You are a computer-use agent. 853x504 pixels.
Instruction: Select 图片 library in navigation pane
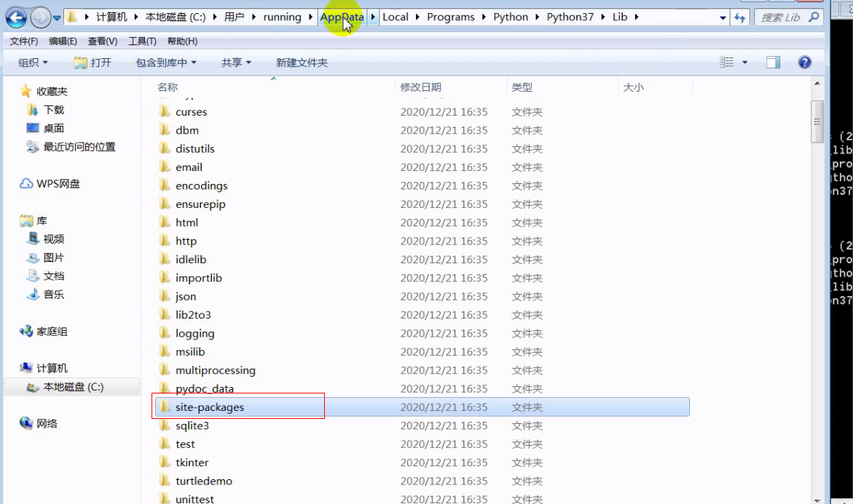(53, 257)
